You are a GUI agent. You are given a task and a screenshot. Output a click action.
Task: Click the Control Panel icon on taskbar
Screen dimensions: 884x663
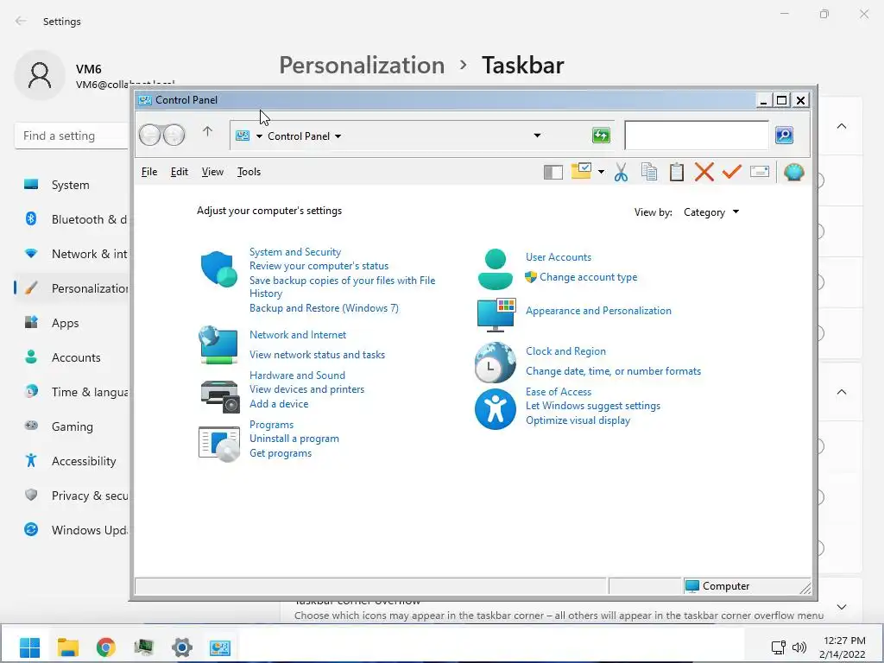coord(220,647)
